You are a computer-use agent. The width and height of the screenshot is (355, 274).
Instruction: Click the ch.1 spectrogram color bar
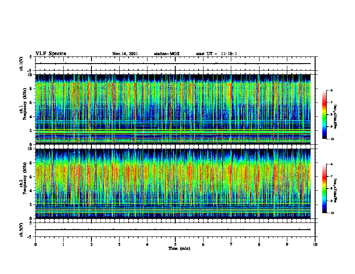(324, 115)
